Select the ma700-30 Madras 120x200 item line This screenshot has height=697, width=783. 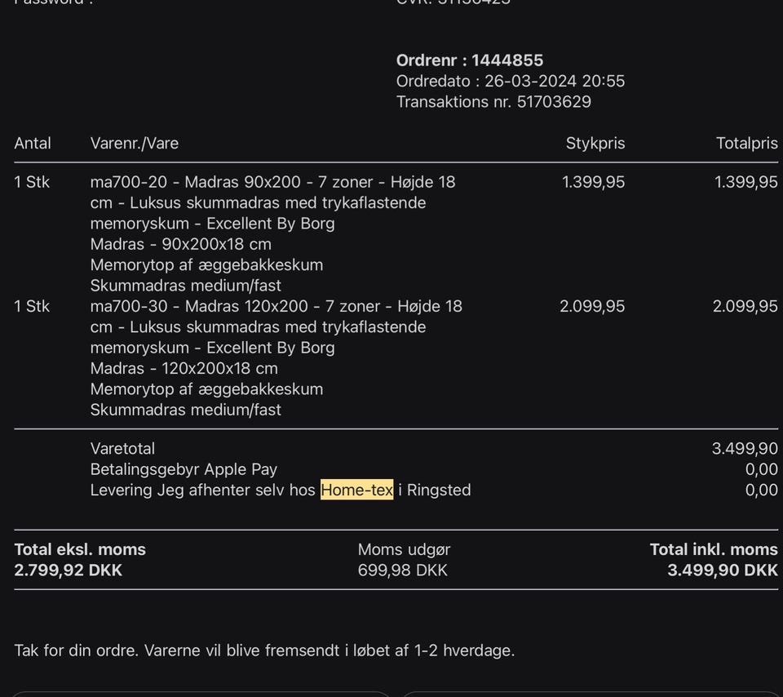pyautogui.click(x=276, y=306)
